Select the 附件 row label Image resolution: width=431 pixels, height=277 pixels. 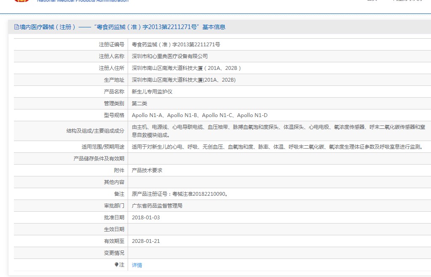click(x=119, y=170)
